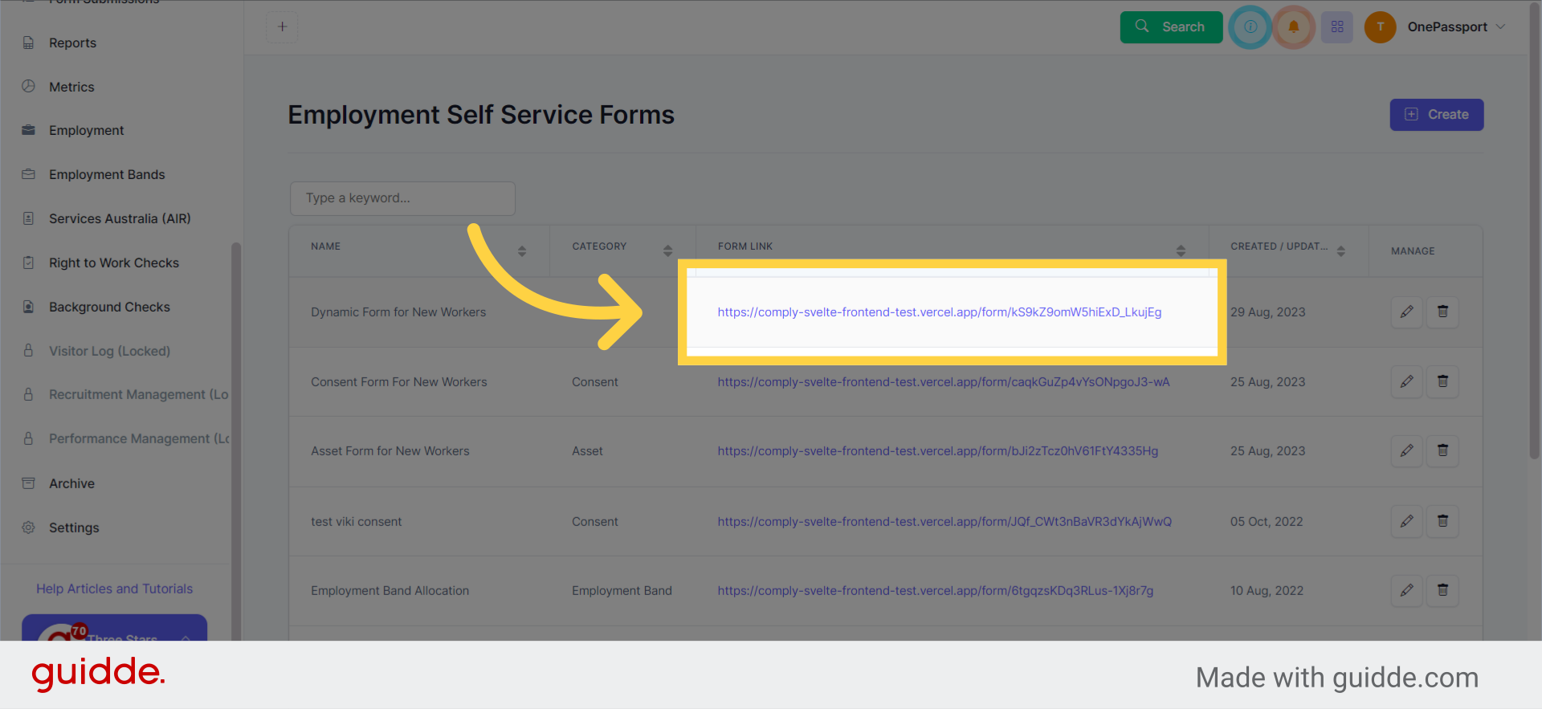
Task: Click the Right to Work Checks icon
Action: [x=28, y=263]
